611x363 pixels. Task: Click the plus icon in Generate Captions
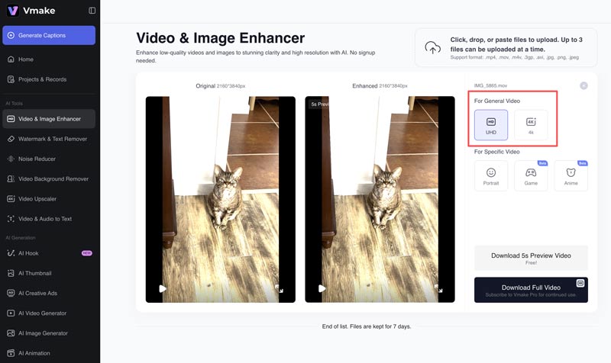[x=11, y=35]
